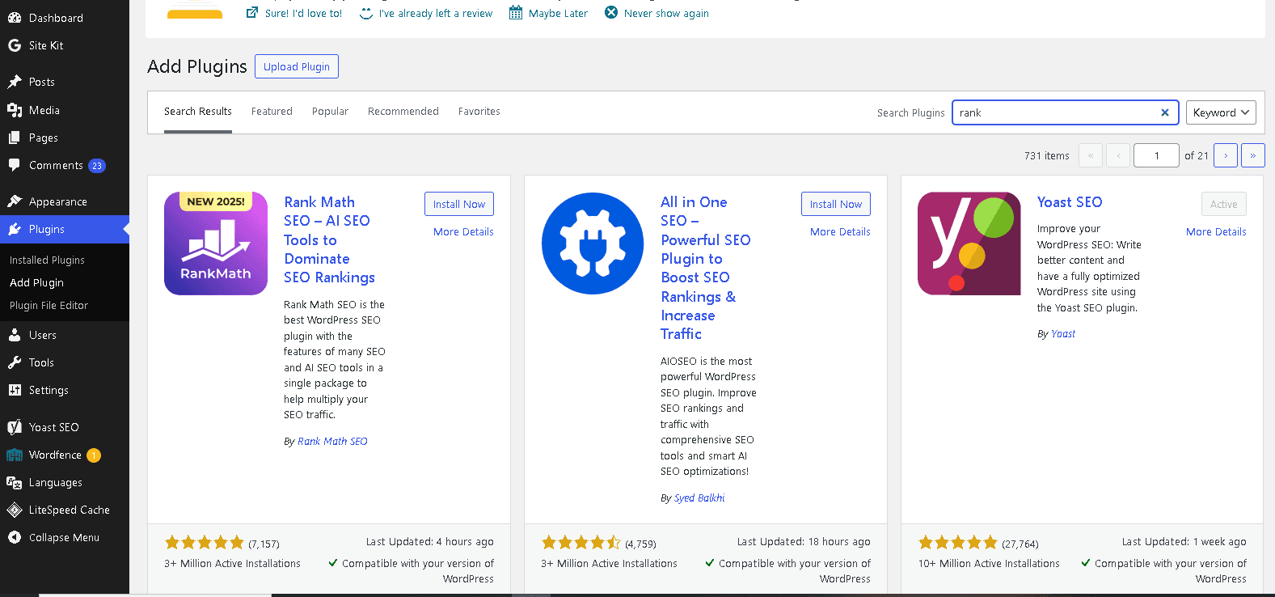The image size is (1275, 597).
Task: Open Installed Plugins submenu item
Action: [x=47, y=260]
